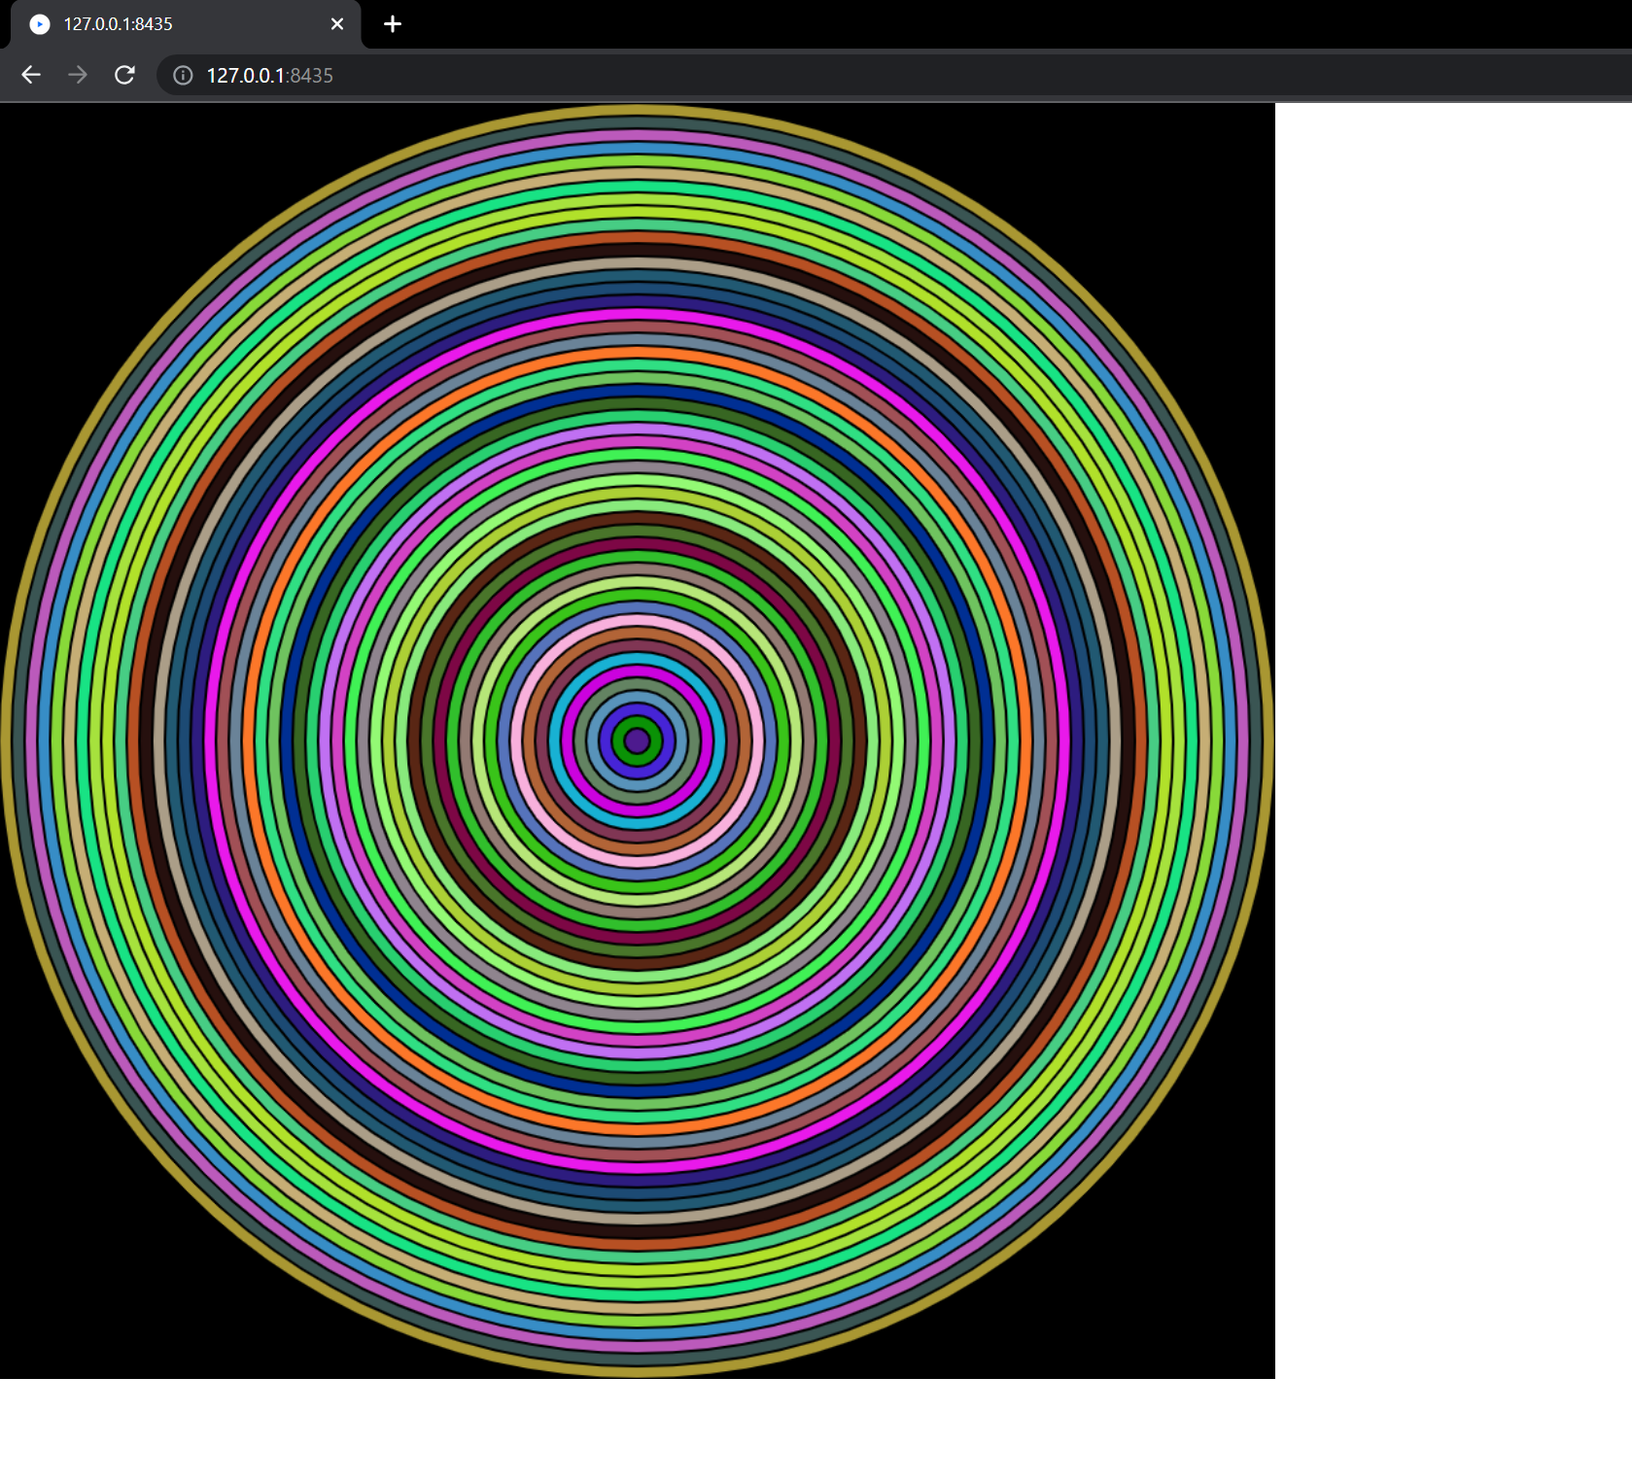Reload the current page

[124, 75]
